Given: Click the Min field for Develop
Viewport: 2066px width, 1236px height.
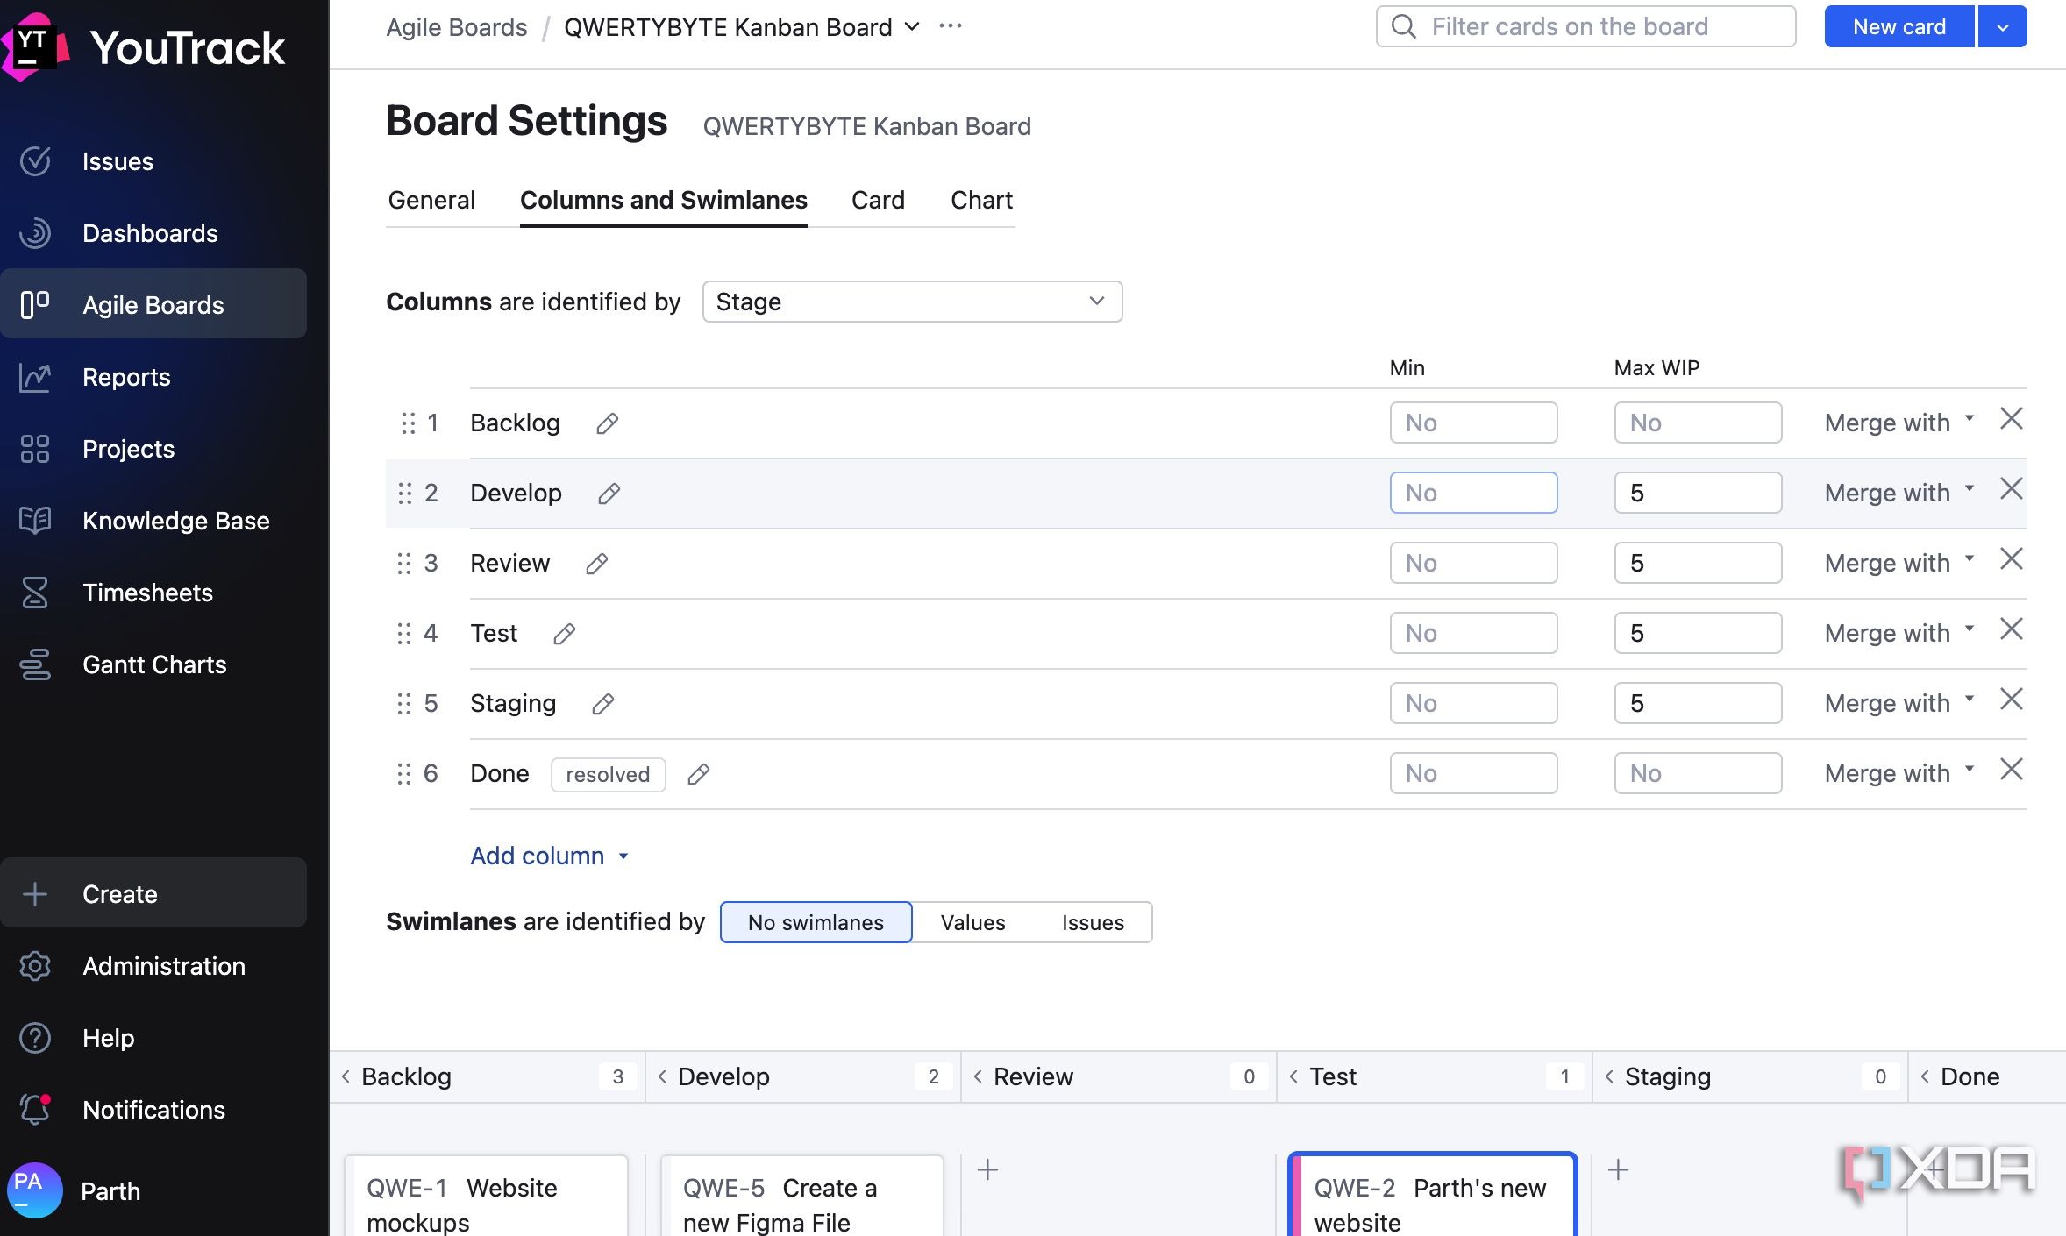Looking at the screenshot, I should [x=1473, y=493].
